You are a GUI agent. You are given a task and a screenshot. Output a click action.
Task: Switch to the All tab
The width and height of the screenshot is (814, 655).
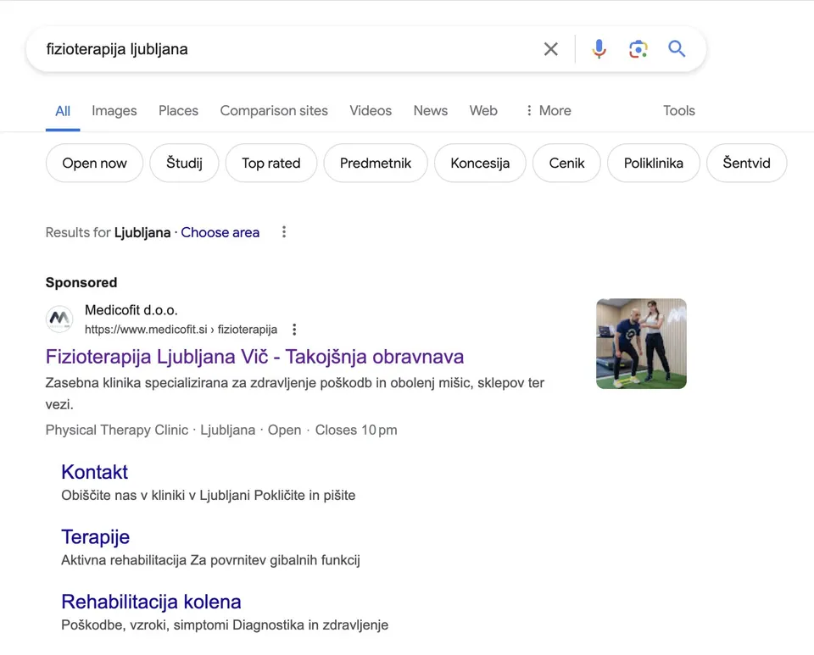[63, 111]
